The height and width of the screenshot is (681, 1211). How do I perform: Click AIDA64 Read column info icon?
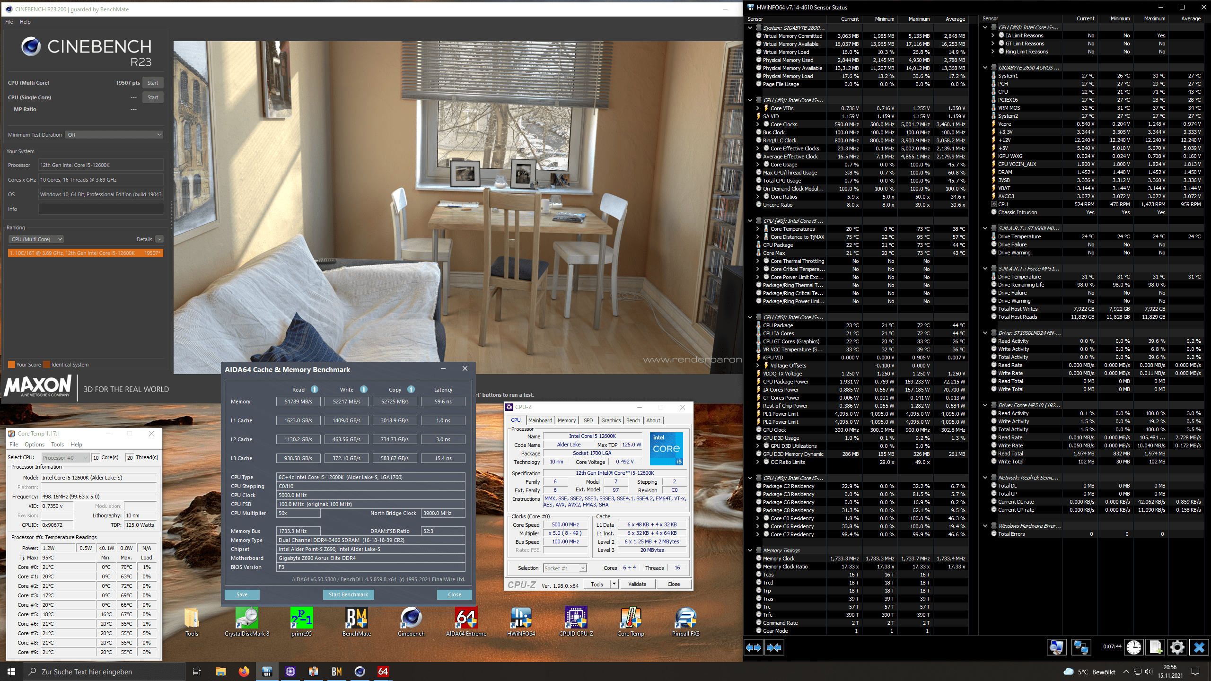(315, 389)
